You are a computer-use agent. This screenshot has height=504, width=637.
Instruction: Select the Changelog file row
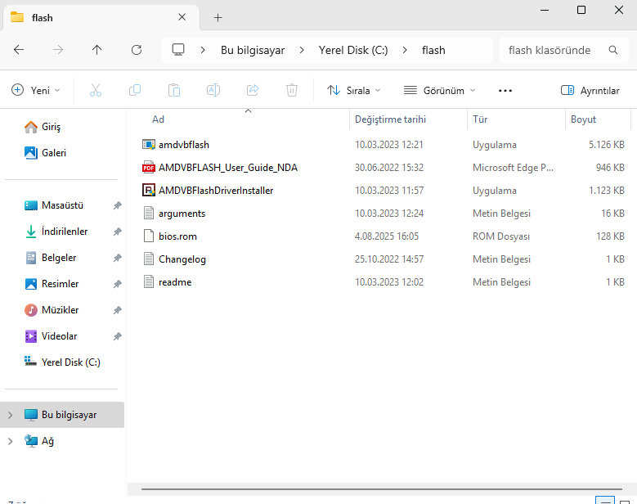pos(383,259)
